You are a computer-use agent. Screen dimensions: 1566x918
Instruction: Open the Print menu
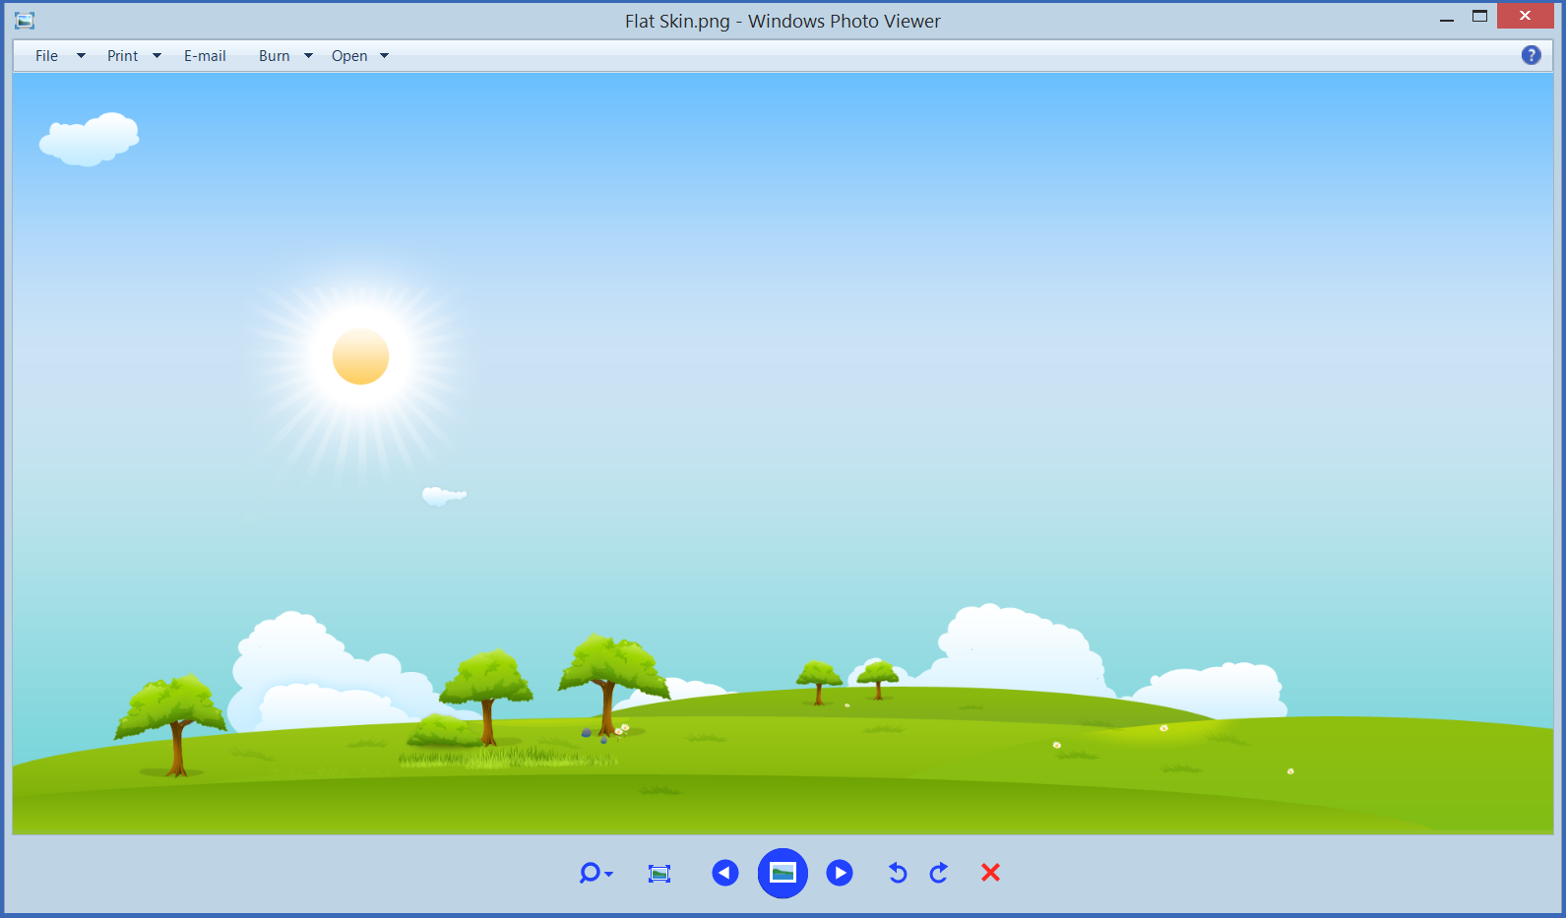123,56
